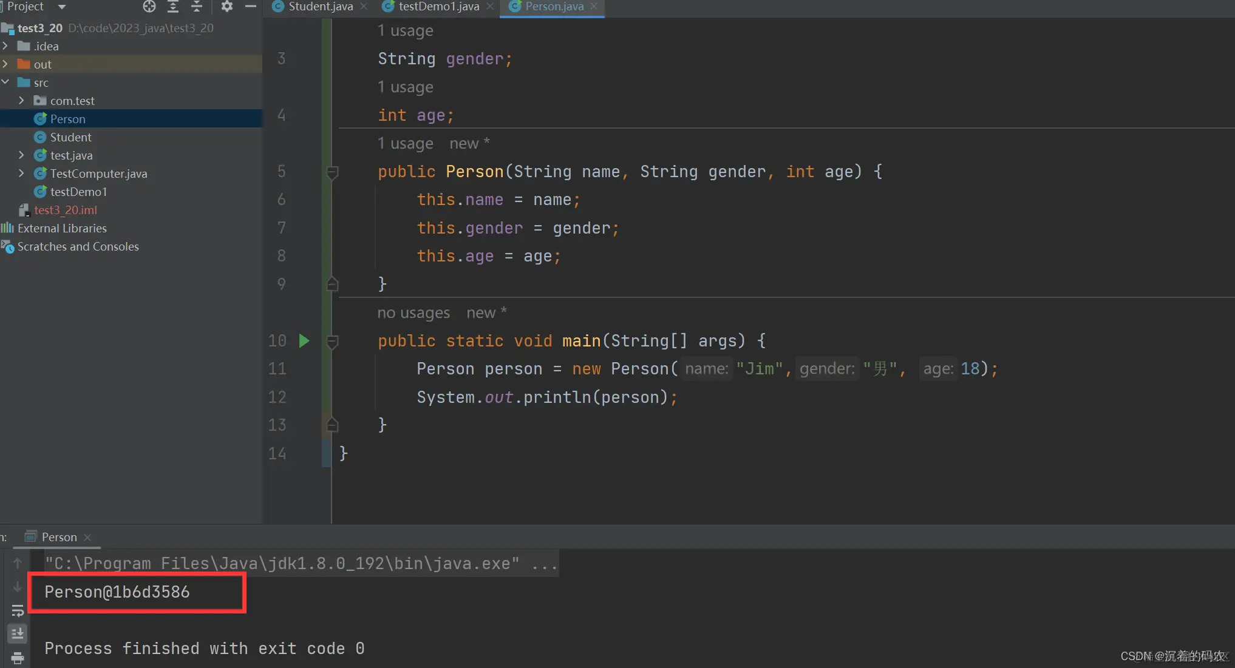The image size is (1235, 668).
Task: Click the Collapse All icon in Project toolbar
Action: coord(196,7)
